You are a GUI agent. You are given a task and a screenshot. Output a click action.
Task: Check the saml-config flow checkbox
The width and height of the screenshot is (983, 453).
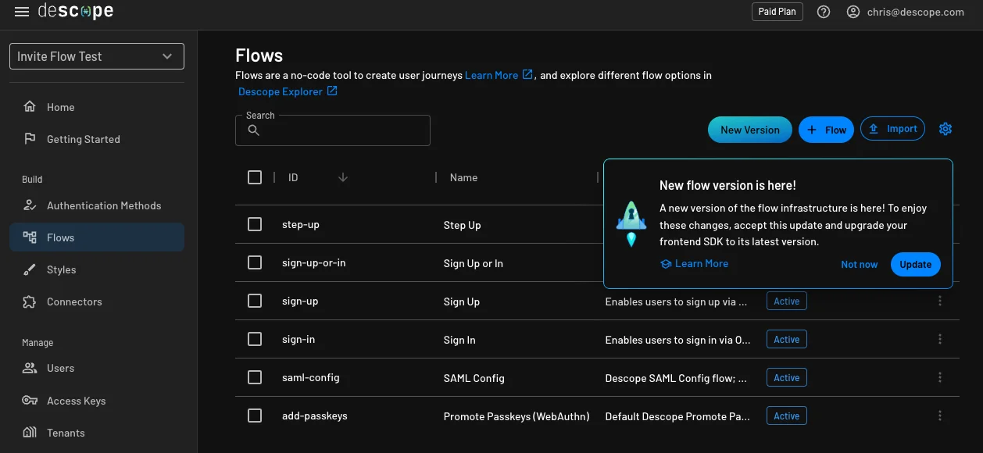coord(255,377)
